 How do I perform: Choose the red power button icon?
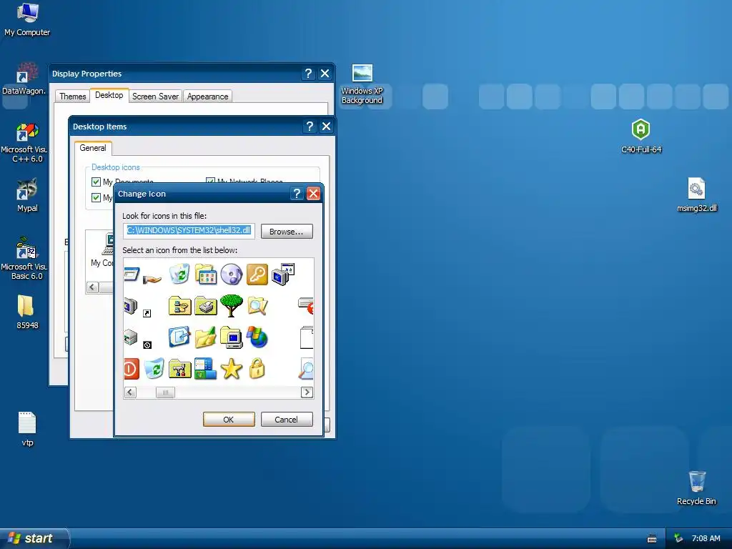pos(132,369)
